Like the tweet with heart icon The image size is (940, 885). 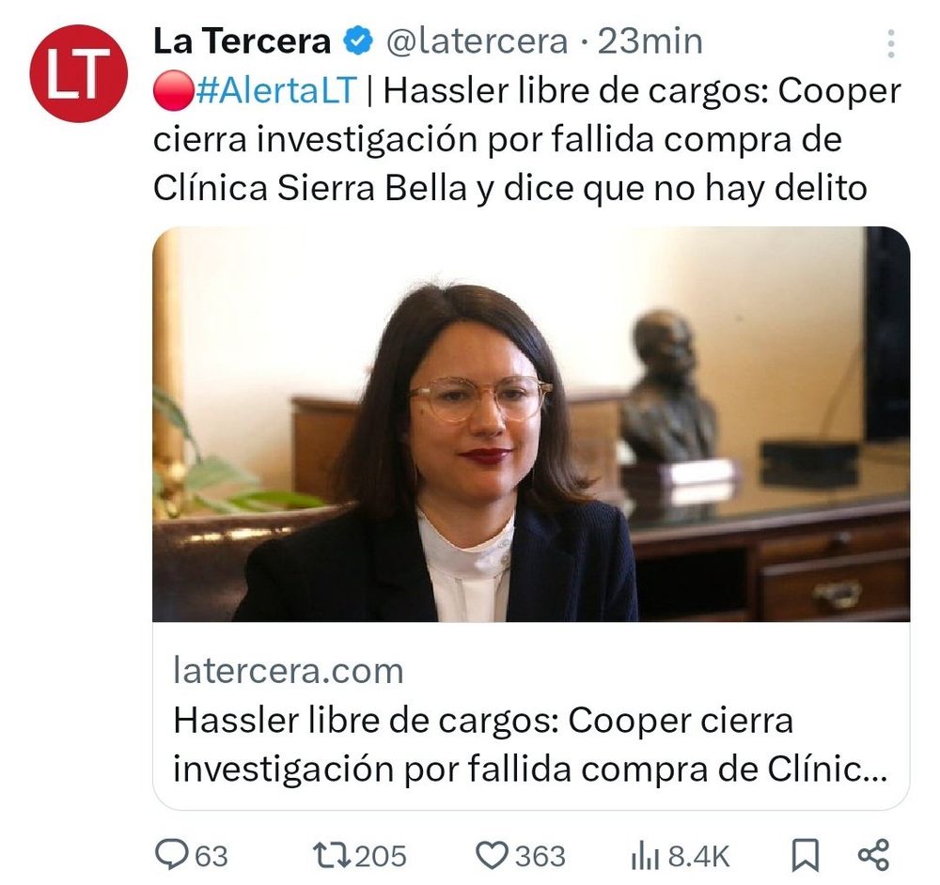[x=492, y=855]
